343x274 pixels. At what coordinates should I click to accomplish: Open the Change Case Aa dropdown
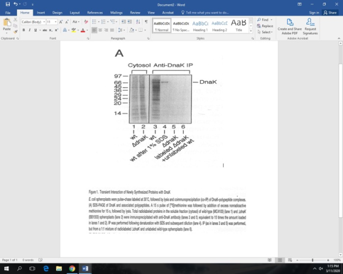(76, 22)
